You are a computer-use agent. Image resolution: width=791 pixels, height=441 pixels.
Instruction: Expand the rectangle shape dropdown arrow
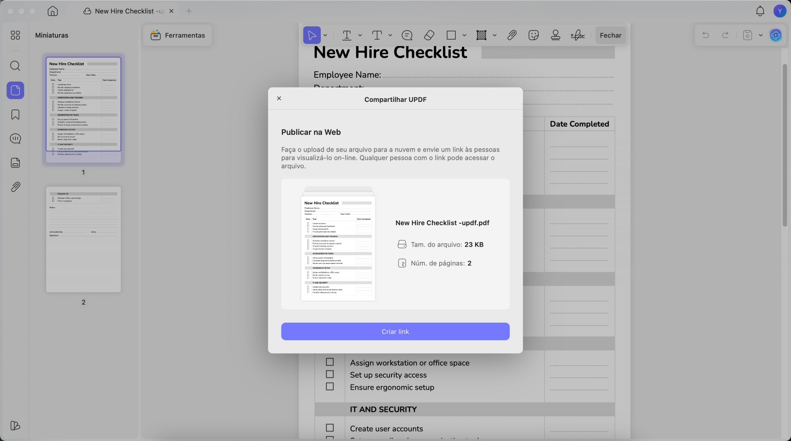pos(464,35)
